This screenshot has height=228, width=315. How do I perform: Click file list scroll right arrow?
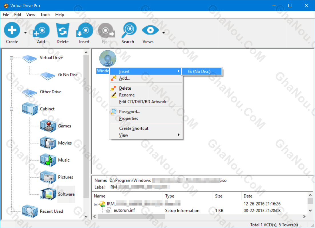(x=304, y=217)
